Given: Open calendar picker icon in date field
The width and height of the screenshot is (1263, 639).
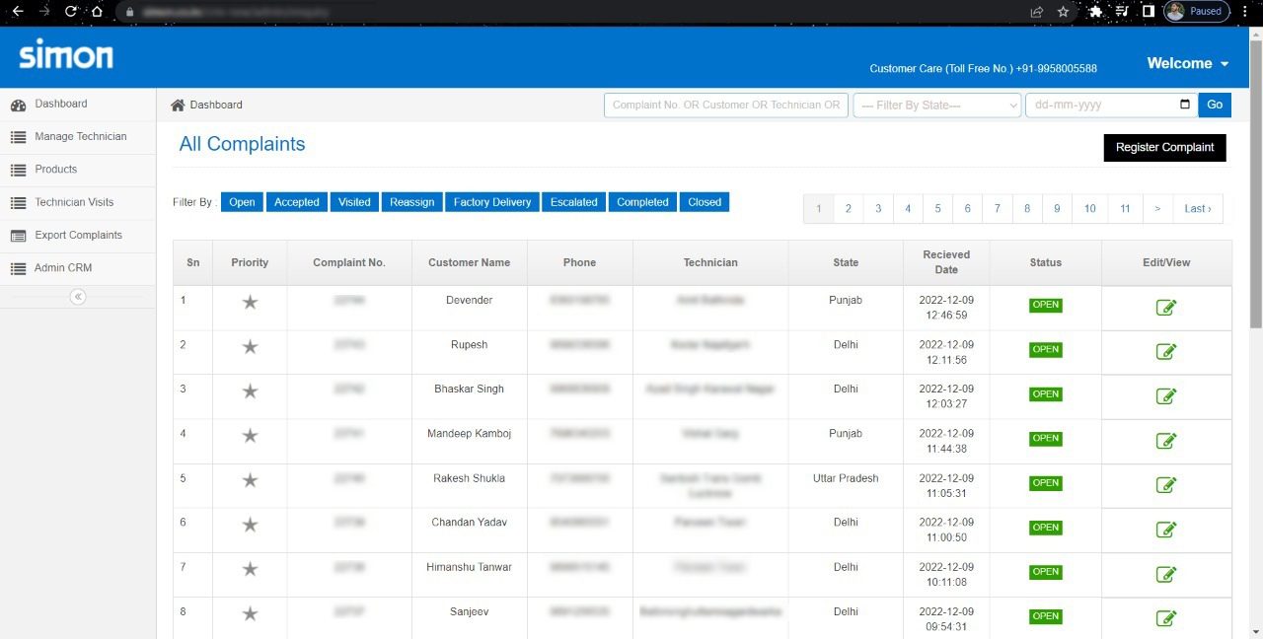Looking at the screenshot, I should click(1185, 105).
